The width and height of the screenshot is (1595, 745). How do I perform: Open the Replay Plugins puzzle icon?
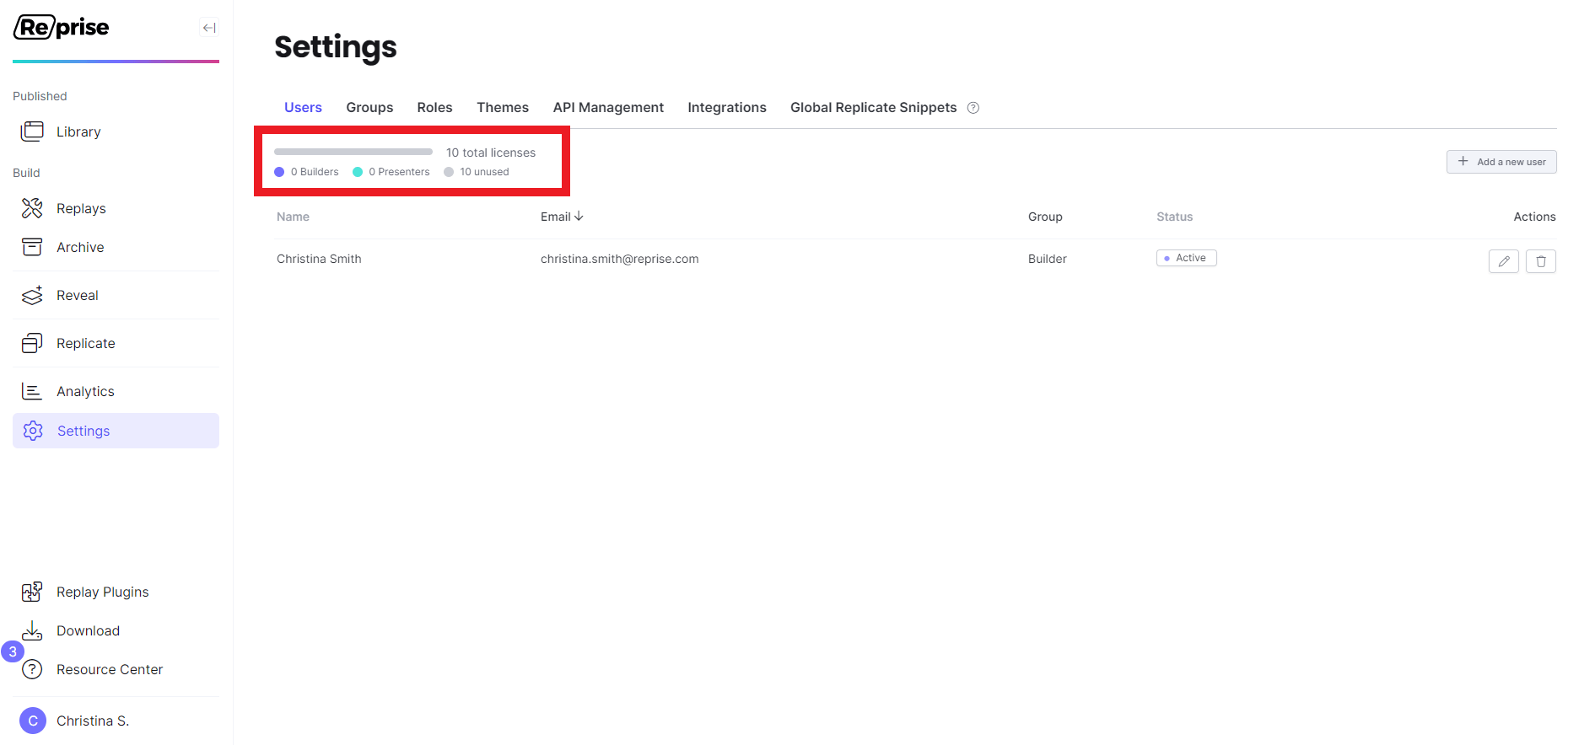(x=32, y=592)
